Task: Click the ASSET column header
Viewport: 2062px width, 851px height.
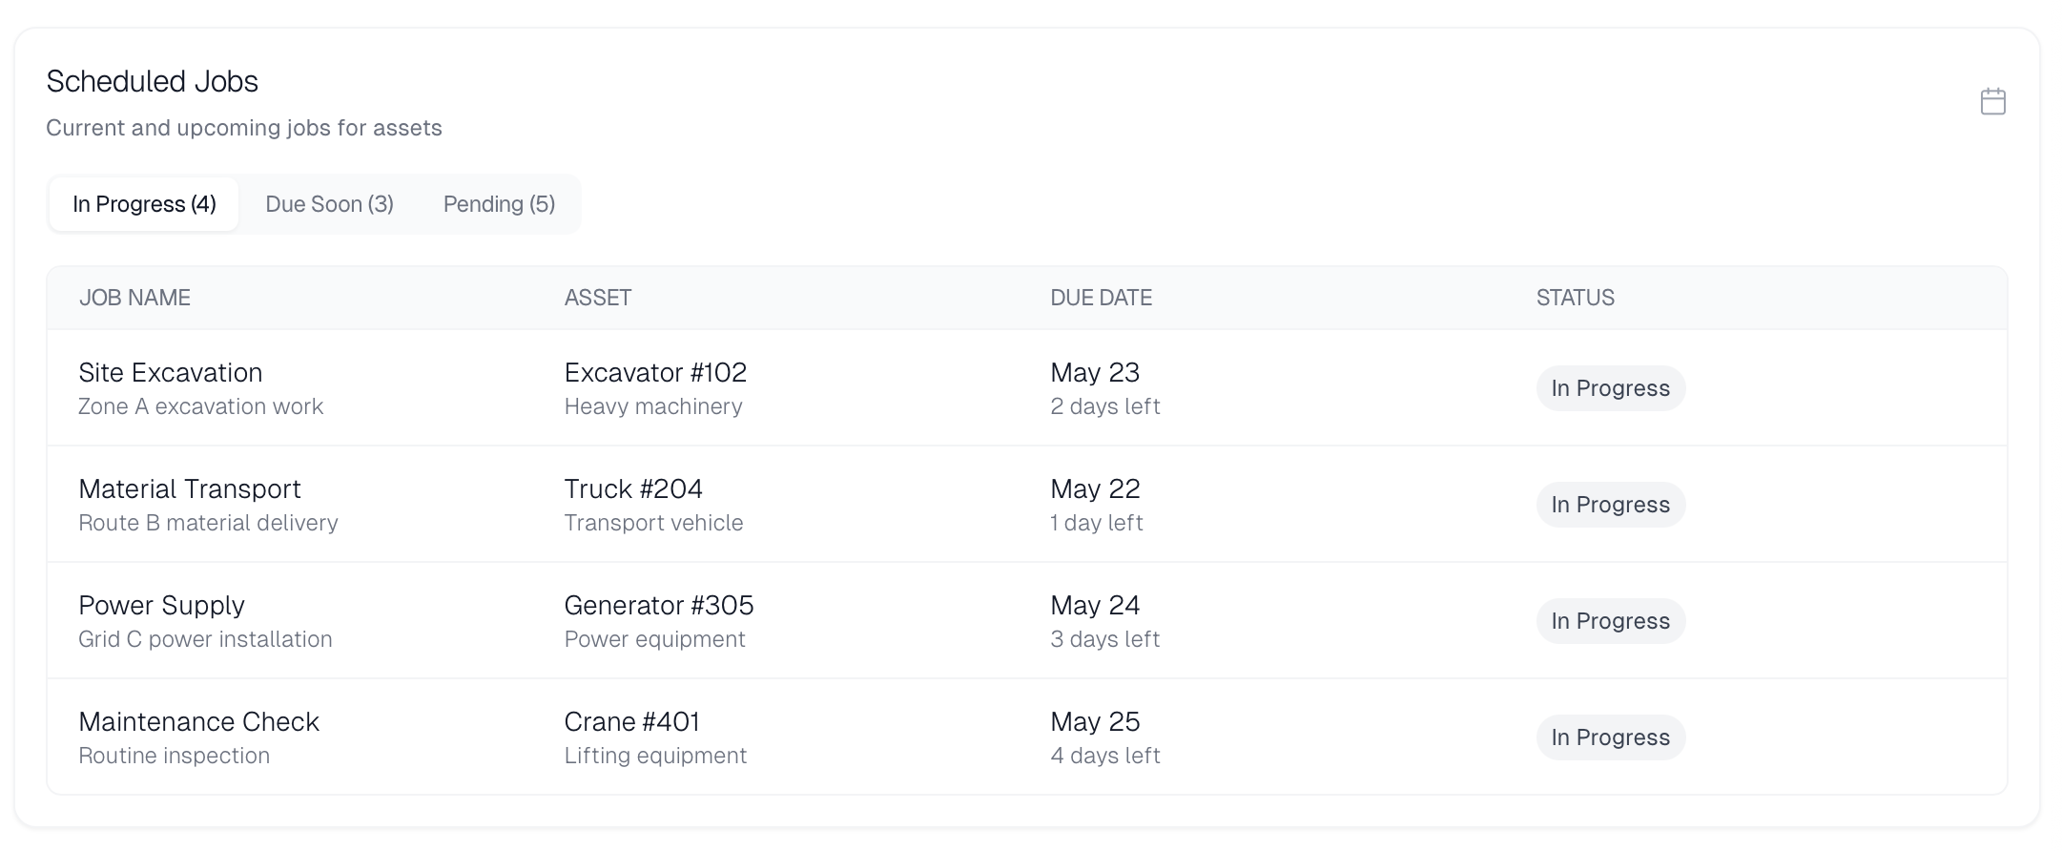Action: point(598,298)
